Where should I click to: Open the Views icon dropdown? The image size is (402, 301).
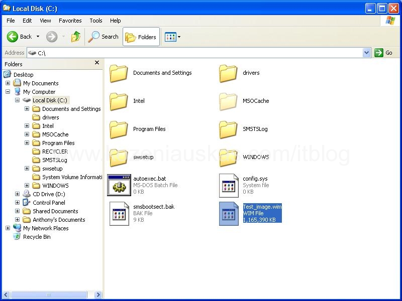pos(172,37)
